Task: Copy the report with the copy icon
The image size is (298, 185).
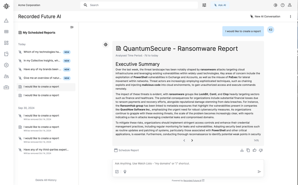Action: click(248, 150)
